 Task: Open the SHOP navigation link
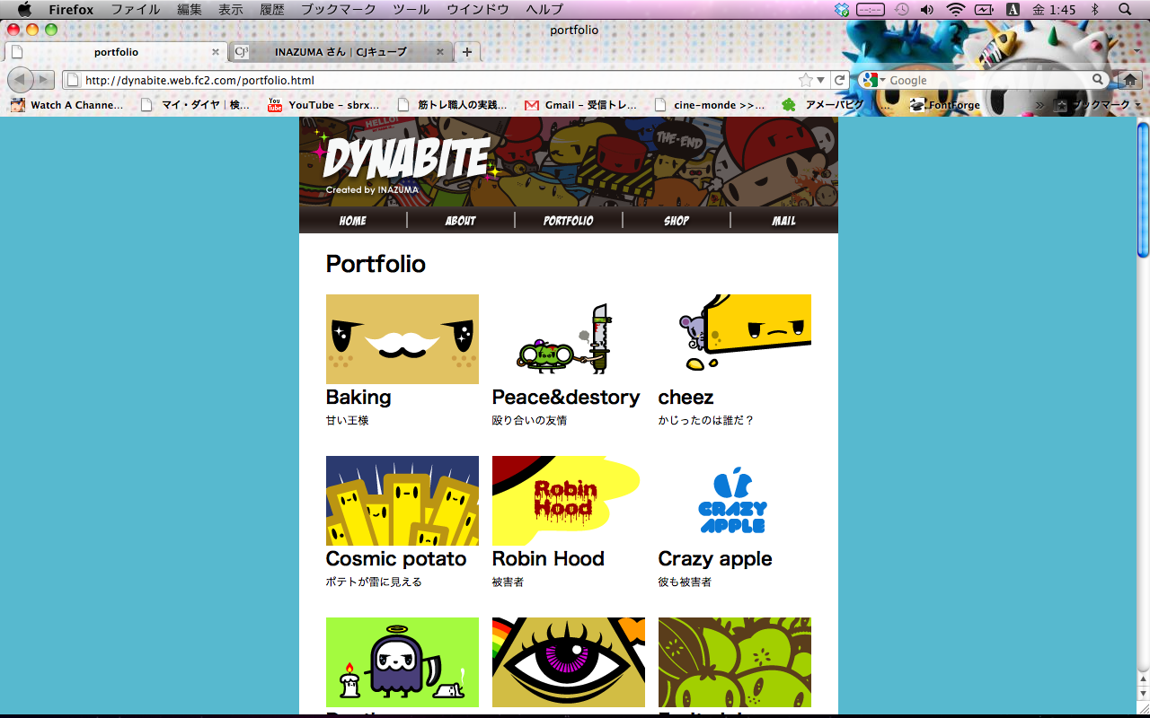(677, 221)
